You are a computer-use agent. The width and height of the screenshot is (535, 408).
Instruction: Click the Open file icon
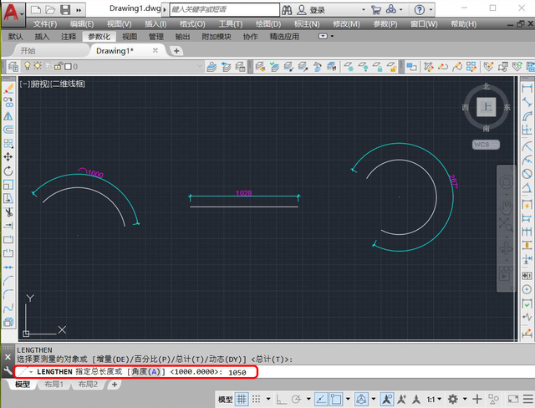pyautogui.click(x=50, y=9)
